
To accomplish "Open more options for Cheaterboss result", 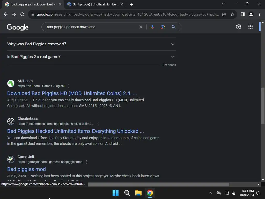I will click(x=98, y=124).
